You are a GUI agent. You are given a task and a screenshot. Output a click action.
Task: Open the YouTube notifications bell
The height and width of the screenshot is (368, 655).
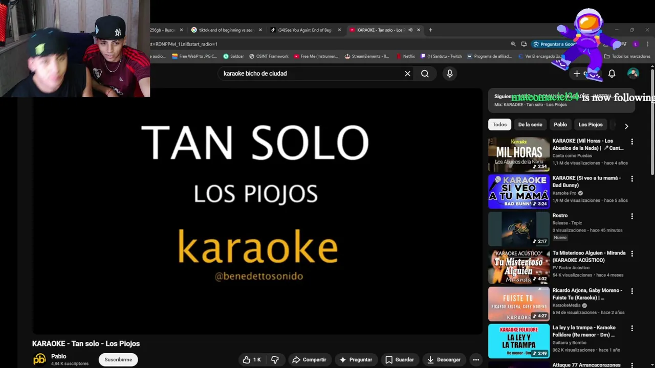pos(612,74)
